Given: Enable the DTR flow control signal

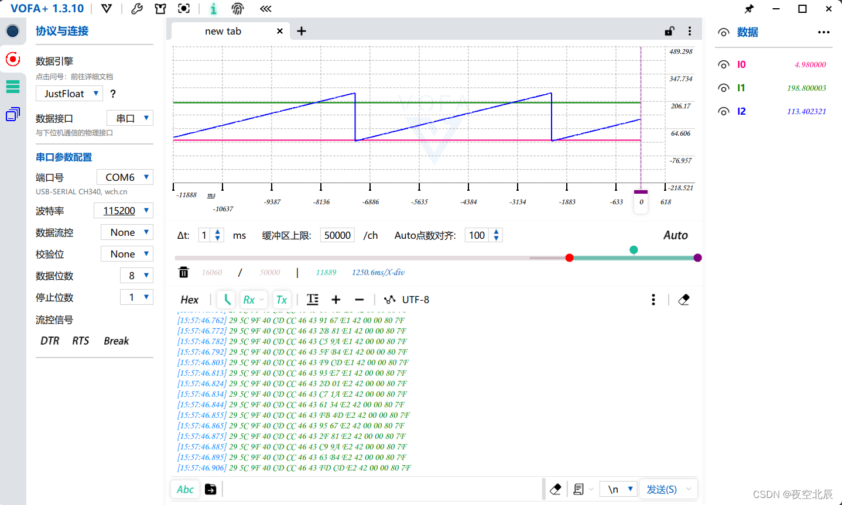Looking at the screenshot, I should pyautogui.click(x=49, y=341).
